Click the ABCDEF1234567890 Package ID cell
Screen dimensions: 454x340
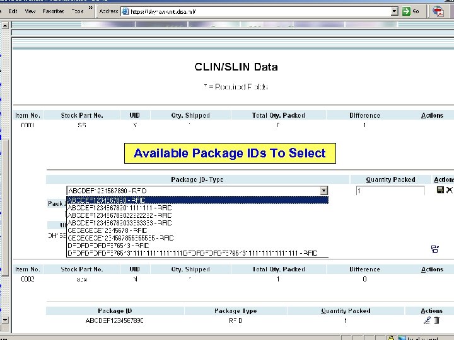(114, 320)
